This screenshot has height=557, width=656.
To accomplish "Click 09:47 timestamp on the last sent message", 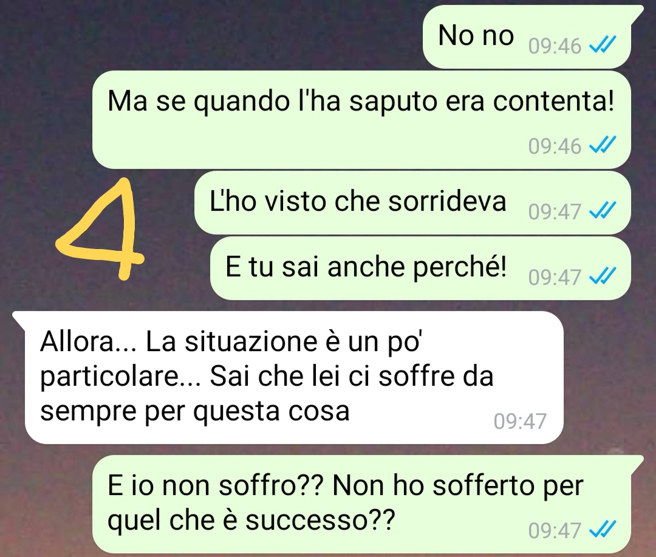I will pos(555,531).
